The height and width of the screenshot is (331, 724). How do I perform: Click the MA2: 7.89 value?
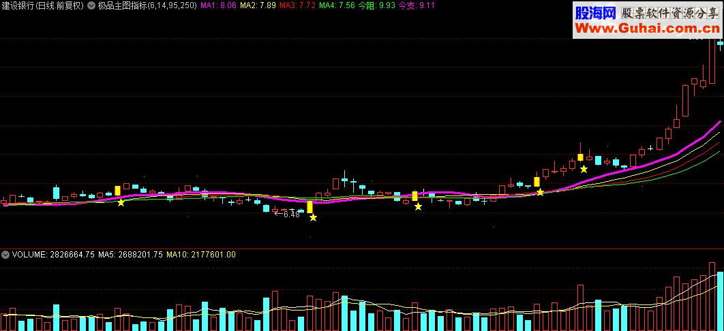tap(258, 6)
